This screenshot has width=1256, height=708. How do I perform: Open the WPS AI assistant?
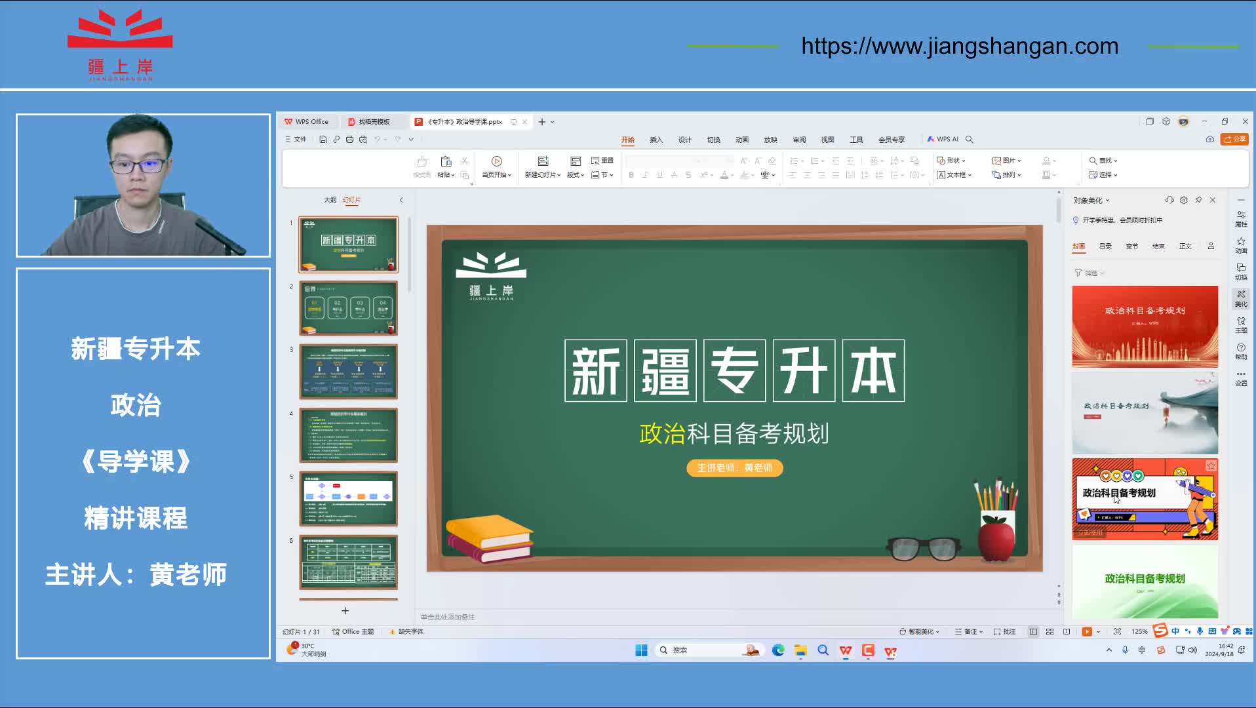943,140
